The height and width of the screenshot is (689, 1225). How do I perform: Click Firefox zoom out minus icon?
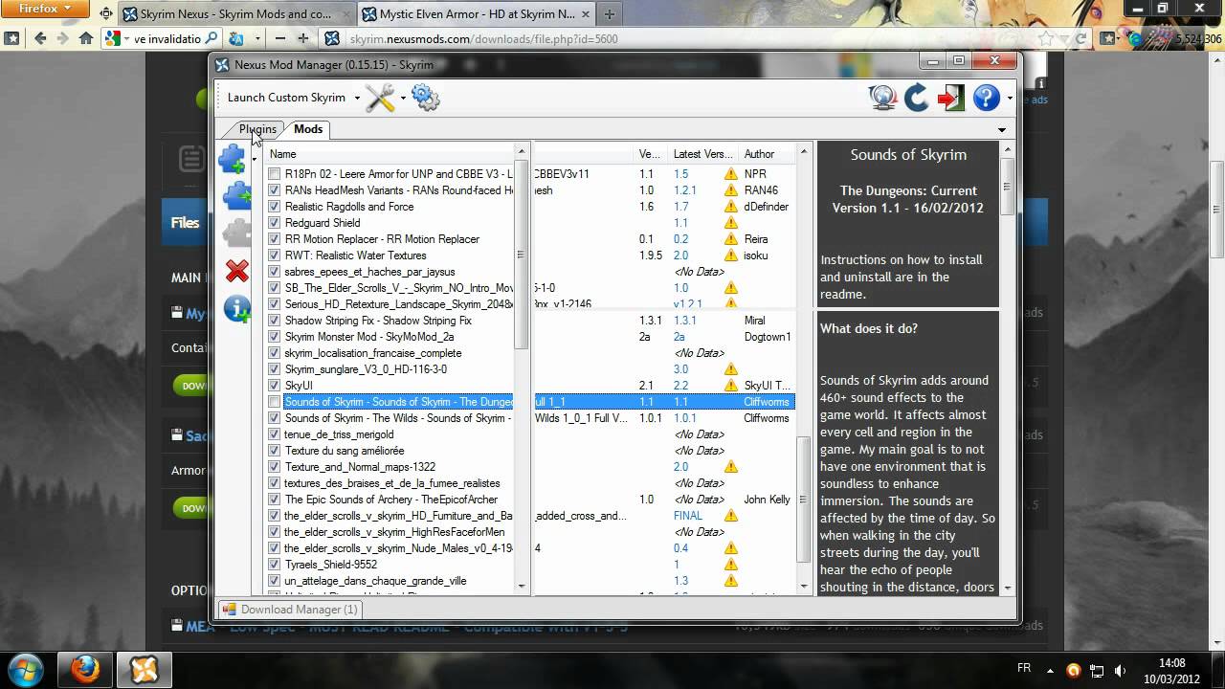point(279,38)
